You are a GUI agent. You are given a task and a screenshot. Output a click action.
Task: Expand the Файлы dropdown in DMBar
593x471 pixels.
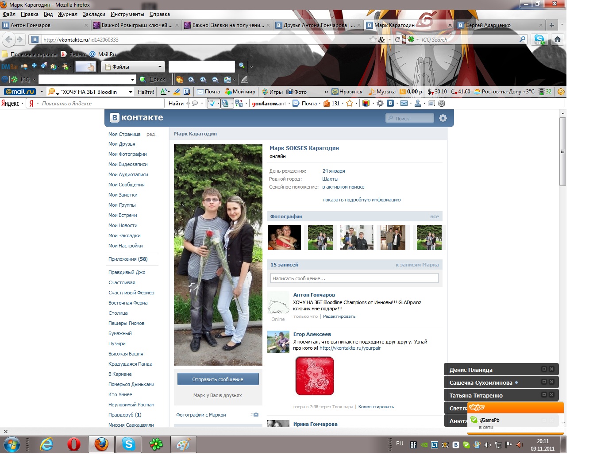point(160,67)
